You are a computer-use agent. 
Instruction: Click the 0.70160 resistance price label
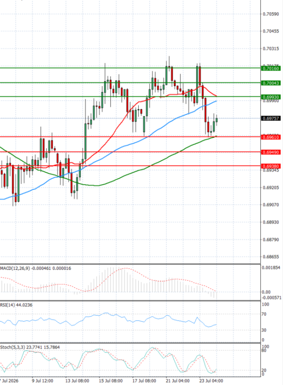(271, 68)
